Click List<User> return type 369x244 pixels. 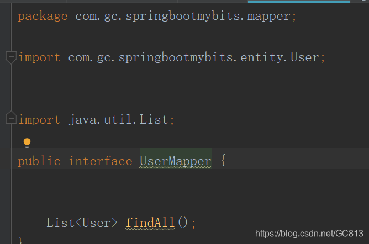point(82,222)
